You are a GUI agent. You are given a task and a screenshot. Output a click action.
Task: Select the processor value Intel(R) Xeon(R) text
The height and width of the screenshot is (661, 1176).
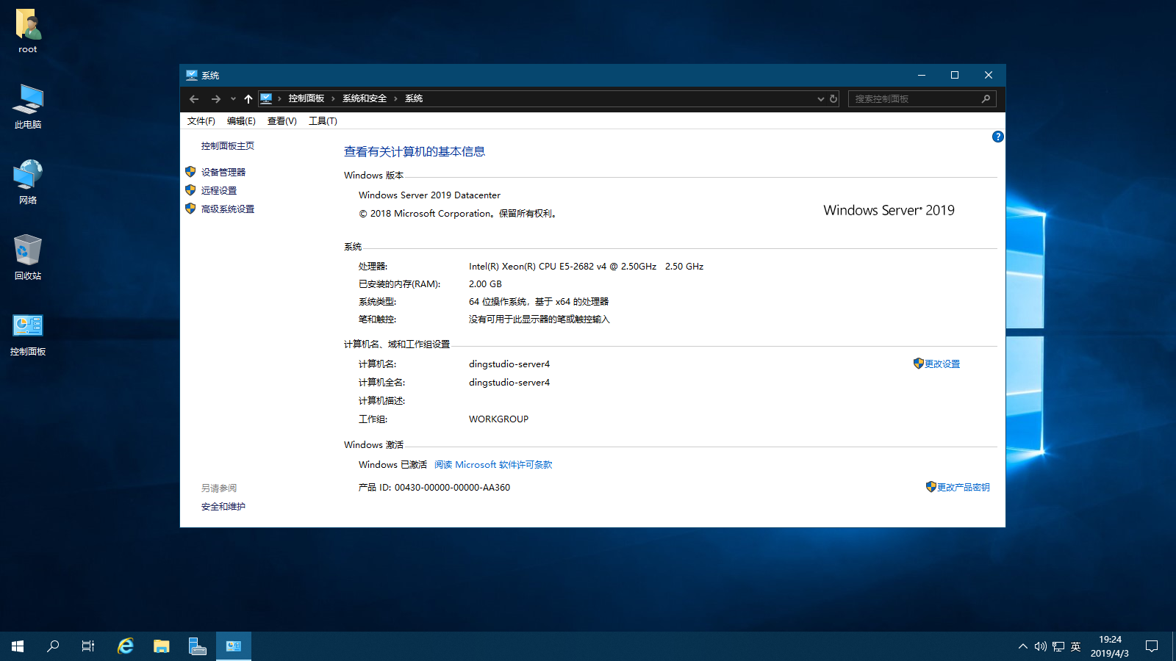(x=586, y=267)
